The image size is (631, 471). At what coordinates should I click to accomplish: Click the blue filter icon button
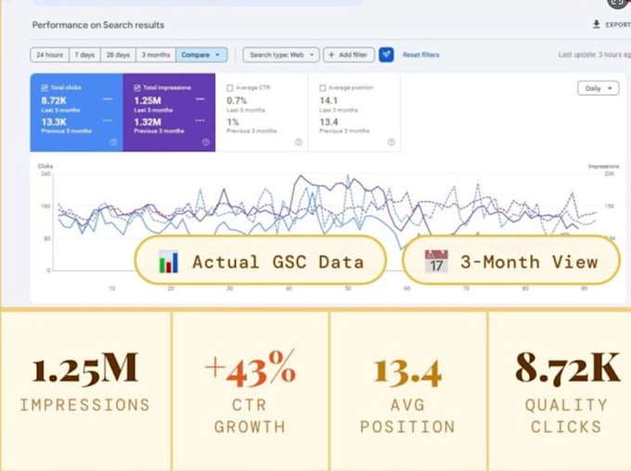tap(386, 55)
